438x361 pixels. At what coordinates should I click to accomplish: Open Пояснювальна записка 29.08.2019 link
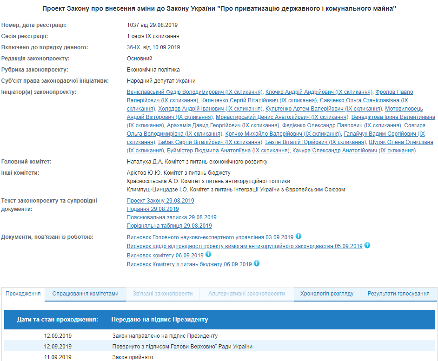[x=172, y=217]
